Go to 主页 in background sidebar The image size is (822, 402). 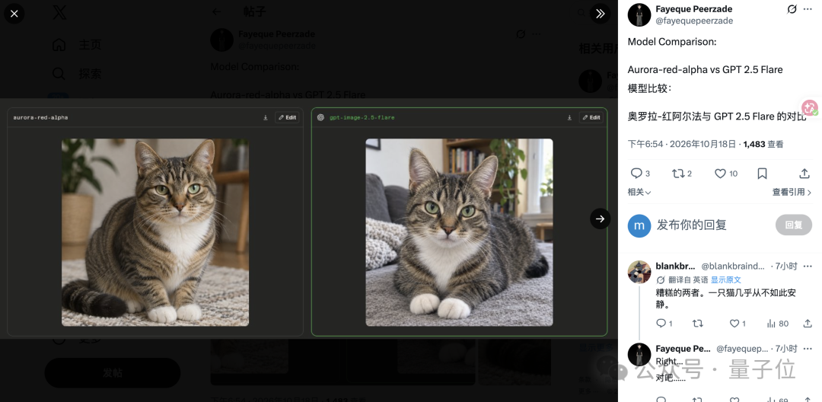coord(77,45)
